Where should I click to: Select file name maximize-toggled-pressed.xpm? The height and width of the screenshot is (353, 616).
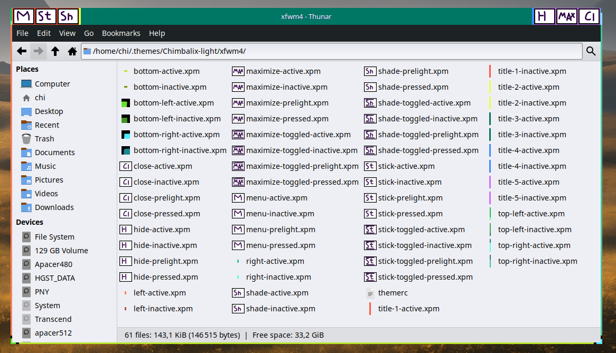[302, 182]
